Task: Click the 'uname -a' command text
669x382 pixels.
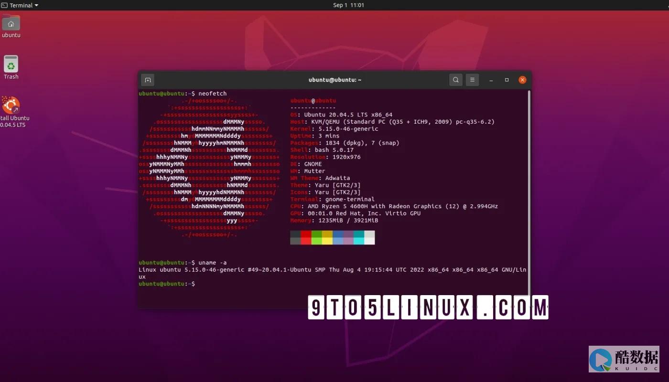Action: 213,263
